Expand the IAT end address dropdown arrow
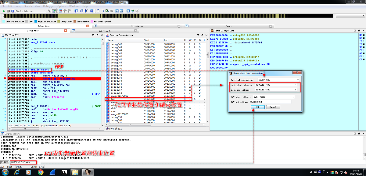 [289, 102]
